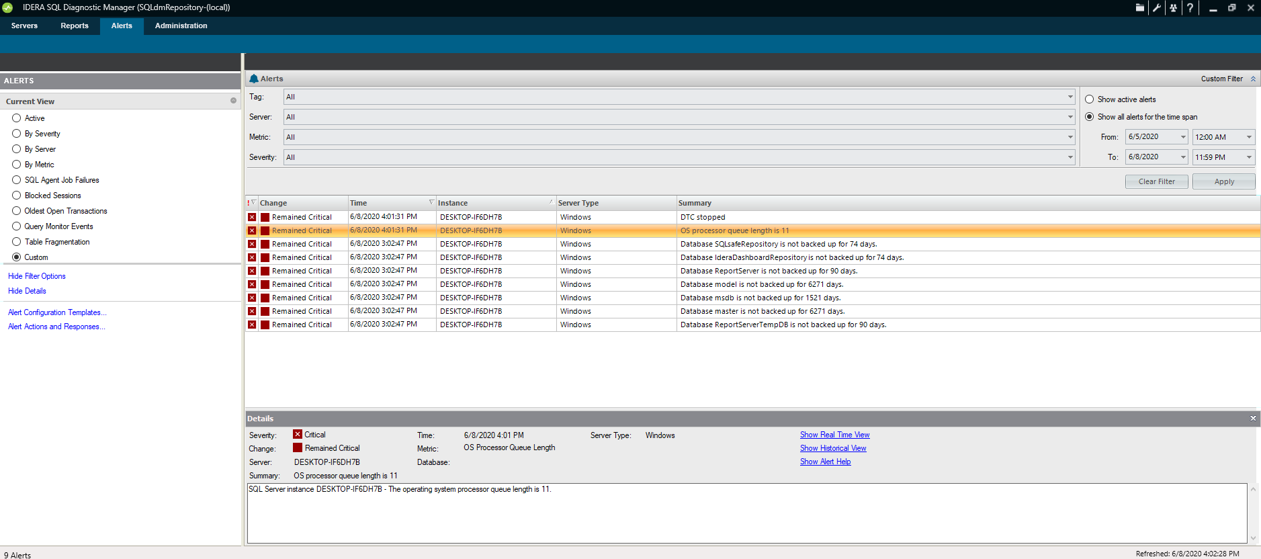Switch to the Reports tab

tap(75, 26)
